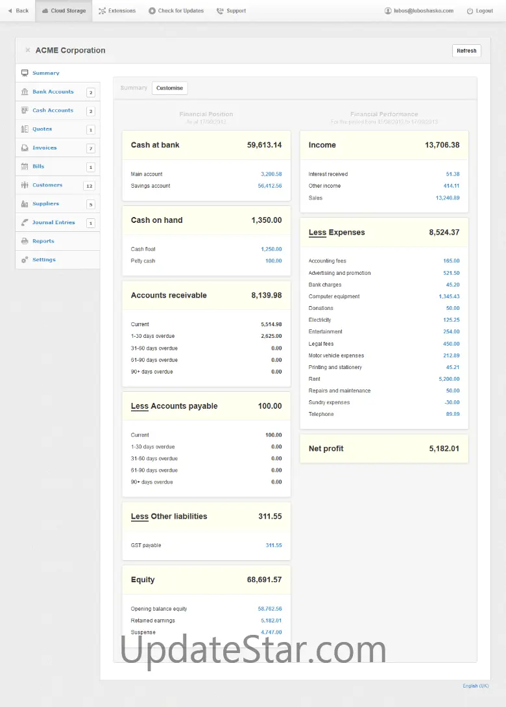Open the Cloud Storage tab

(64, 11)
